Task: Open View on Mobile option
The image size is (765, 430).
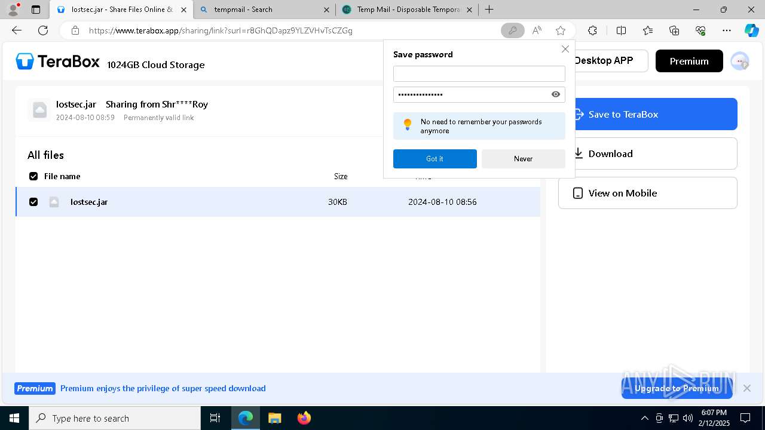Action: 647,193
